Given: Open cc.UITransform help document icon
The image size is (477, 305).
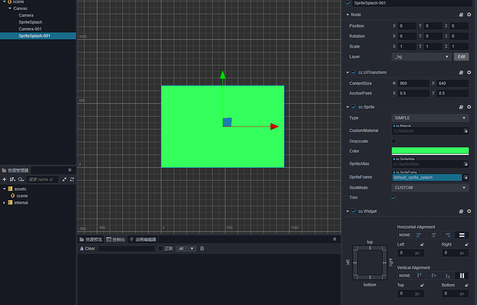Looking at the screenshot, I should tap(461, 72).
